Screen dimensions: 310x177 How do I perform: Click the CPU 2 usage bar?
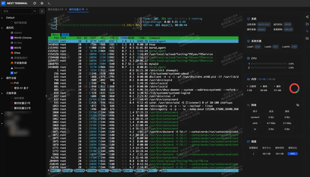pos(269,68)
